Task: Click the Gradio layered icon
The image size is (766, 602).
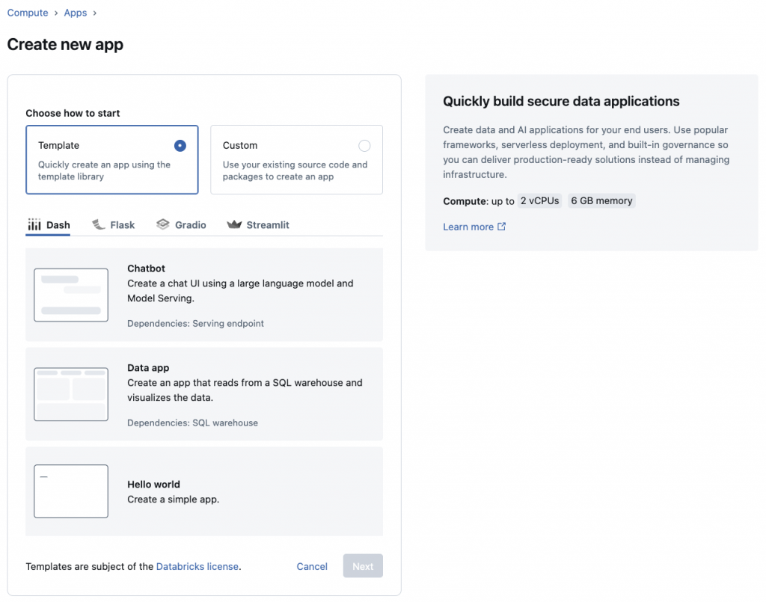Action: pyautogui.click(x=162, y=224)
